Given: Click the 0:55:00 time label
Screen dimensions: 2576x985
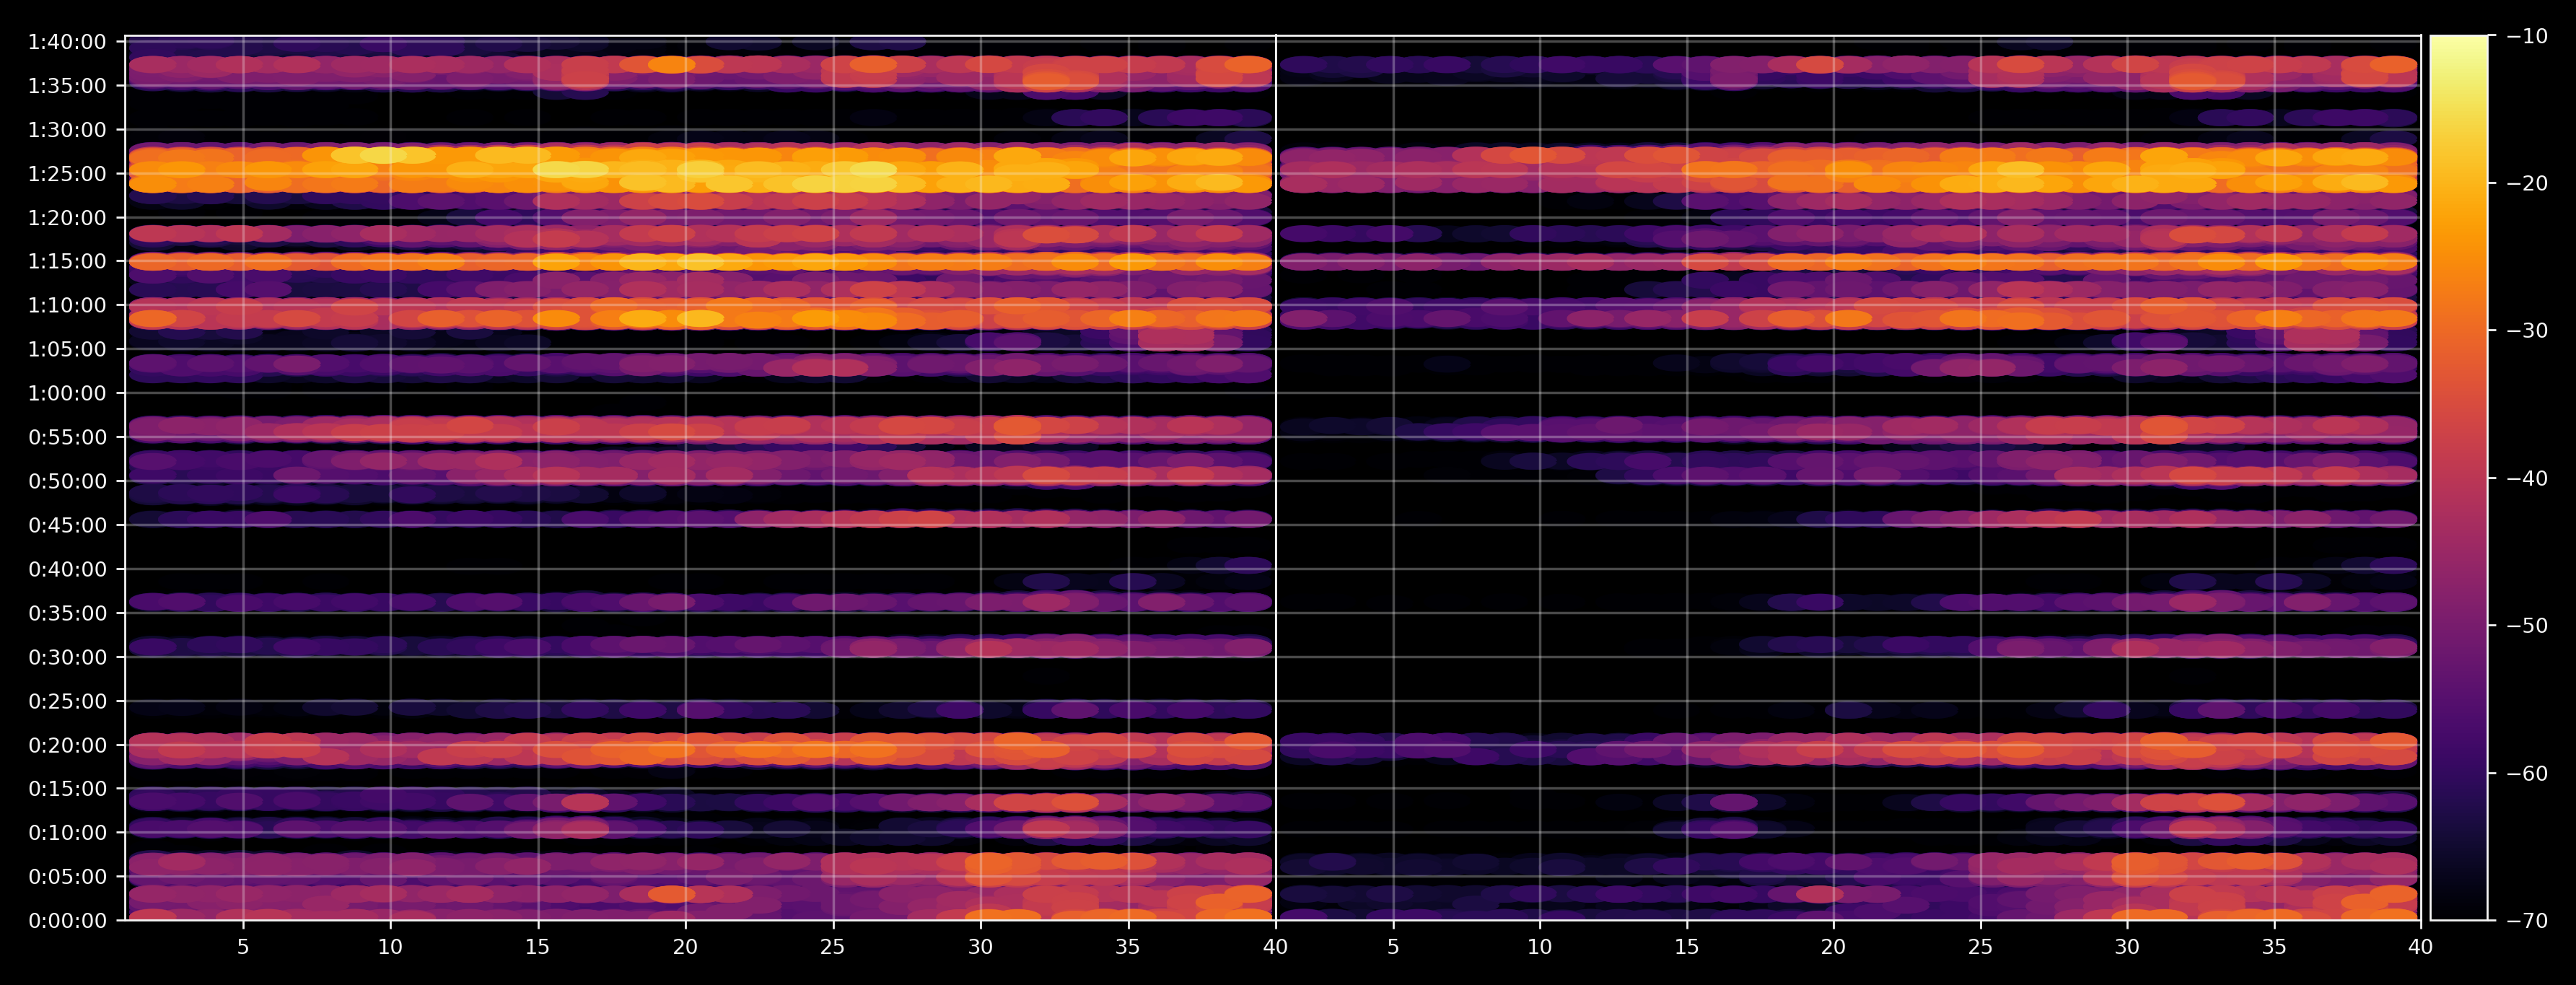Looking at the screenshot, I should coord(67,437).
